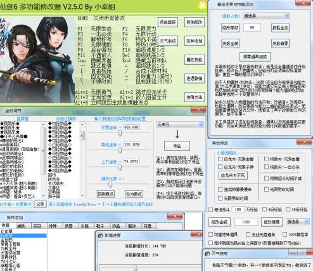Check the 100%躲避率 option
Image resolution: width=313 pixels, height=271 pixels.
[x=284, y=234]
